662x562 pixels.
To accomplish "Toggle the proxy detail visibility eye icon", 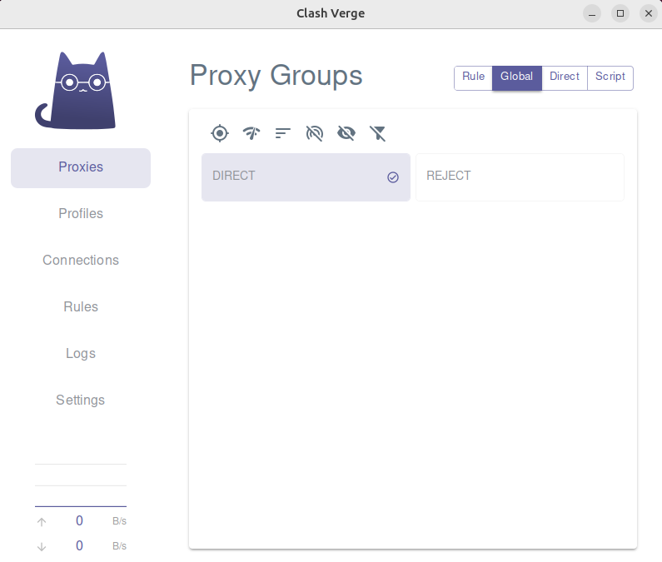I will click(346, 133).
